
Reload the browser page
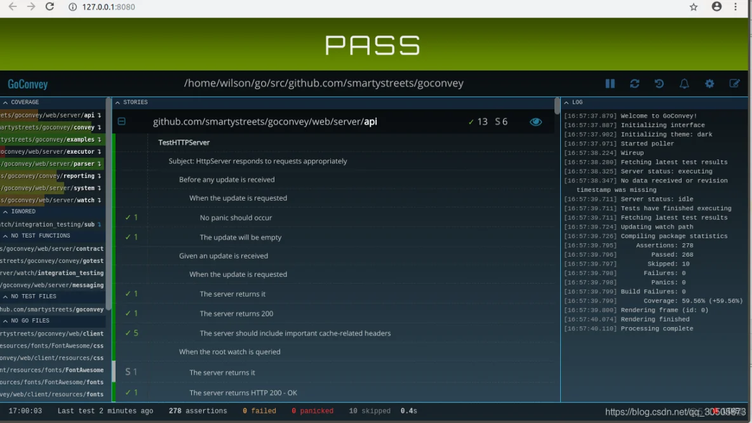pos(50,7)
